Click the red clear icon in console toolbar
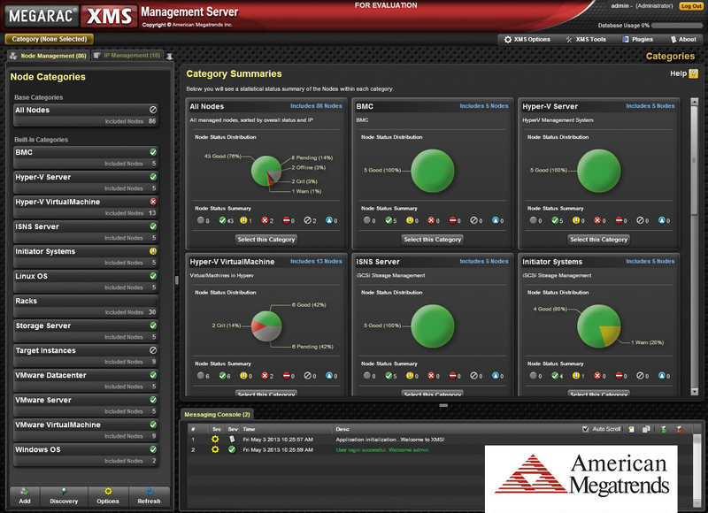 (679, 429)
